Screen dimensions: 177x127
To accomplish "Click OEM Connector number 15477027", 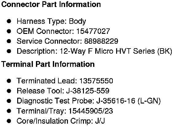I will (93, 31).
